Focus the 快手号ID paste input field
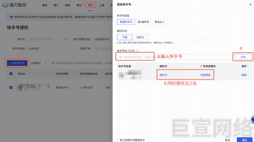The height and width of the screenshot is (142, 254). pos(175,57)
